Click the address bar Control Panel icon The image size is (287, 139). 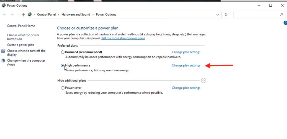(30, 15)
